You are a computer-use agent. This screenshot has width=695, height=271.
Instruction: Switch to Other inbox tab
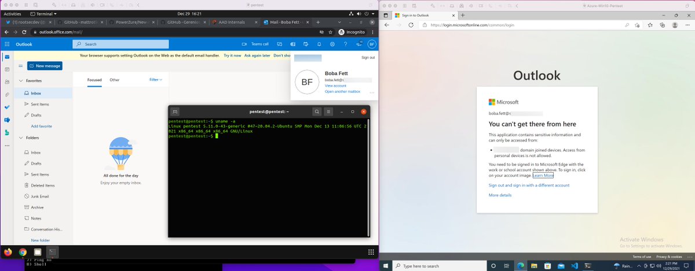click(x=115, y=80)
